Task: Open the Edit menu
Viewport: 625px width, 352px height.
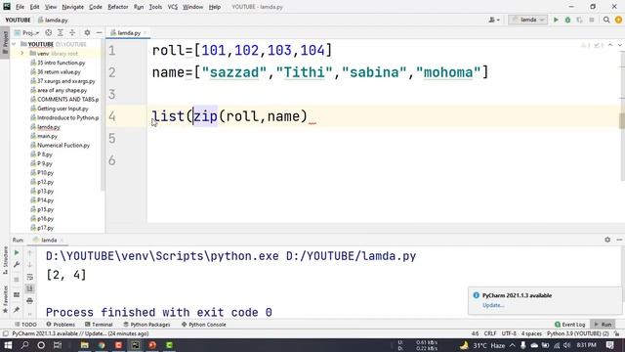Action: (35, 7)
